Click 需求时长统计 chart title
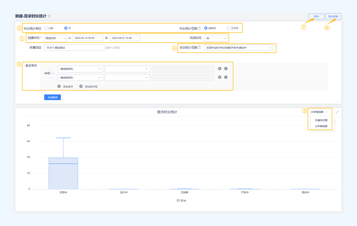Viewport: 357px width, 226px height. point(167,112)
